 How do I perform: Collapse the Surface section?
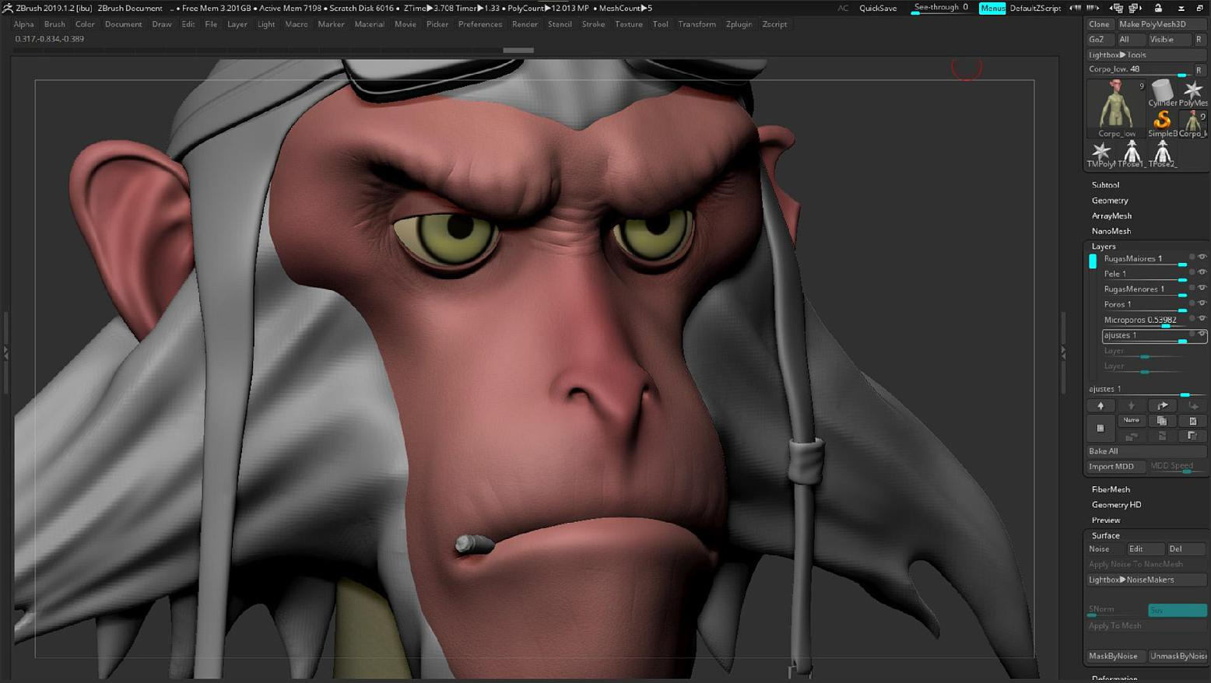(1105, 535)
